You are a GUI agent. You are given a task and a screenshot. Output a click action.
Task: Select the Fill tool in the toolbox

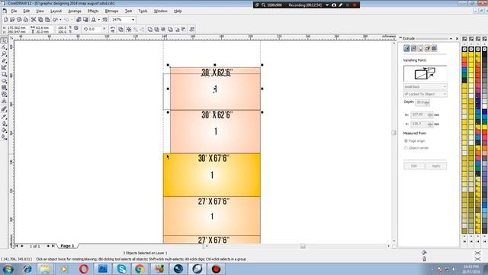(x=4, y=130)
